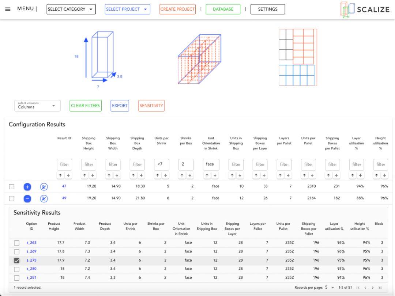
Task: Open the hamburger menu icon
Action: [8, 9]
